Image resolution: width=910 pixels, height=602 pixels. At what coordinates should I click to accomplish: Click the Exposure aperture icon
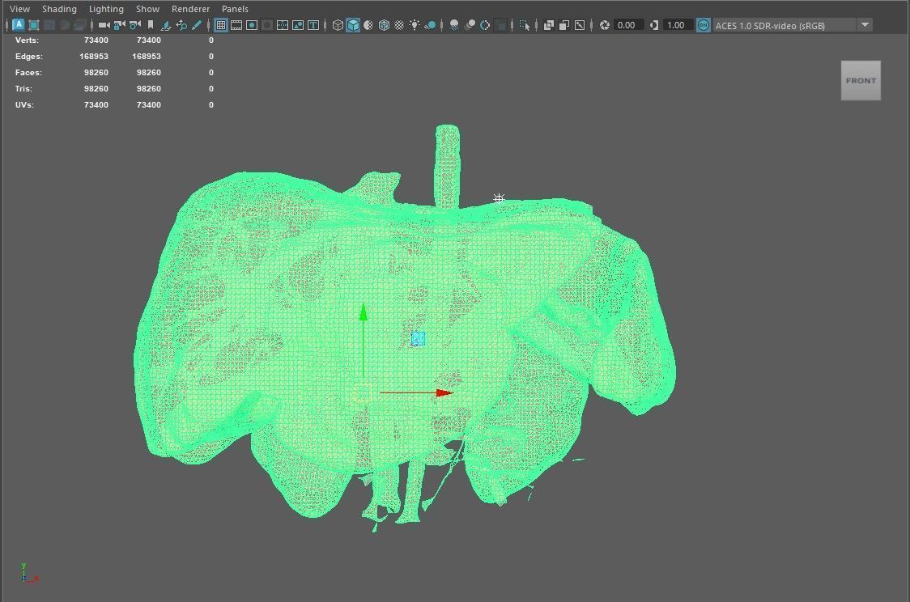pos(604,25)
